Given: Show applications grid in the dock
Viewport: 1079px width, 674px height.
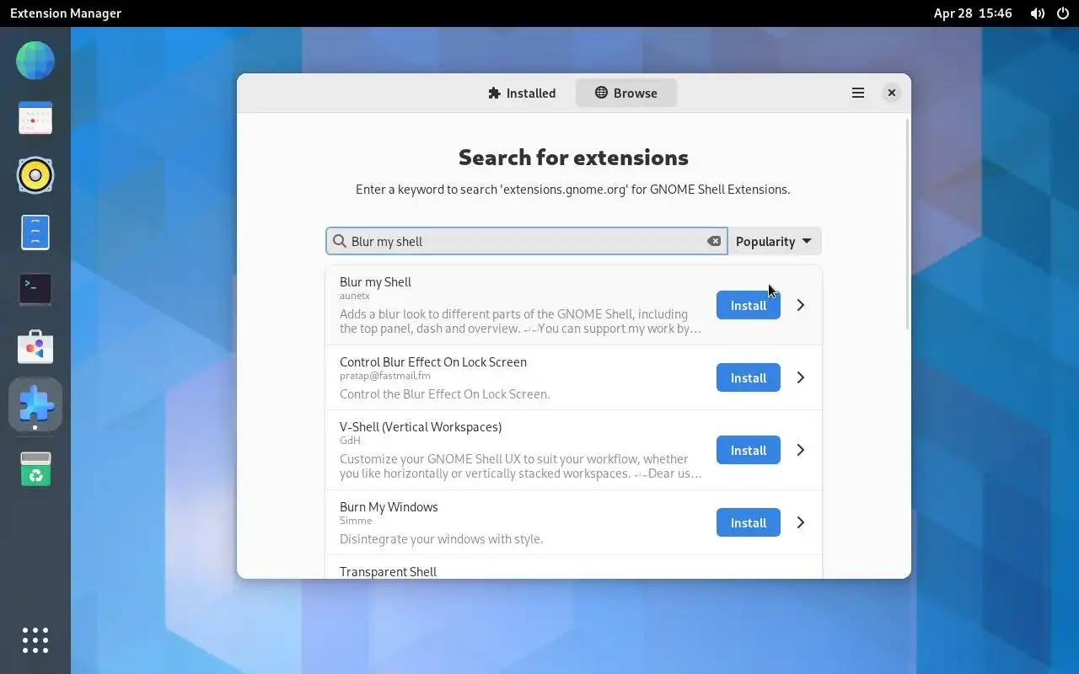Looking at the screenshot, I should point(35,640).
